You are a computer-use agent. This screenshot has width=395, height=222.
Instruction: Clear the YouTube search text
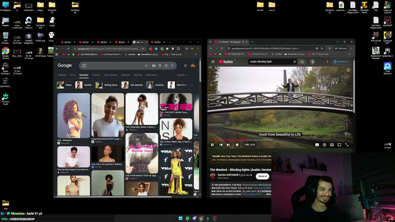[294, 62]
